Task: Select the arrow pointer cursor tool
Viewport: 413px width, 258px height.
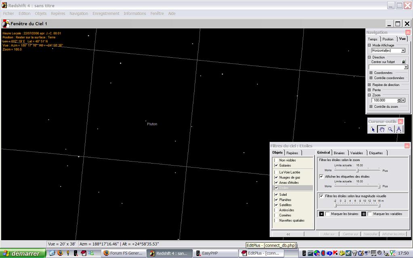Action: coord(373,129)
